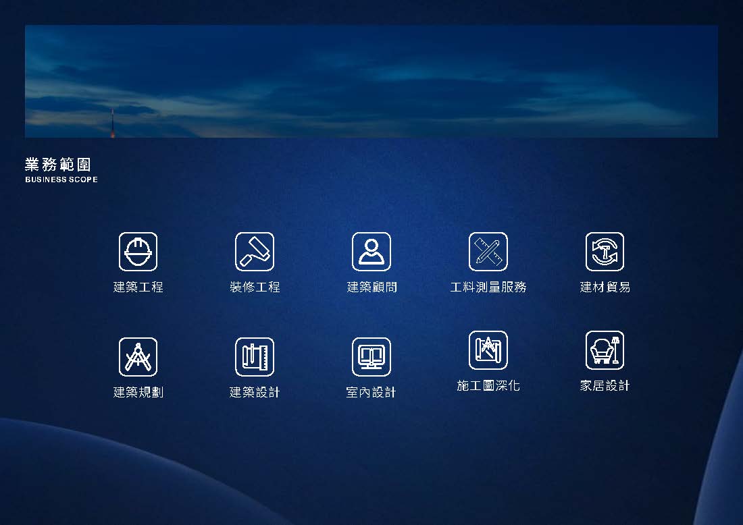Open the dusk sky banner image
The height and width of the screenshot is (525, 743).
coord(371,82)
